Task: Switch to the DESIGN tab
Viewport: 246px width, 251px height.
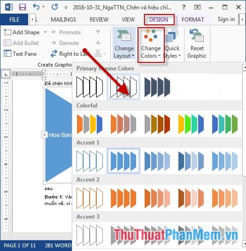Action: point(159,20)
